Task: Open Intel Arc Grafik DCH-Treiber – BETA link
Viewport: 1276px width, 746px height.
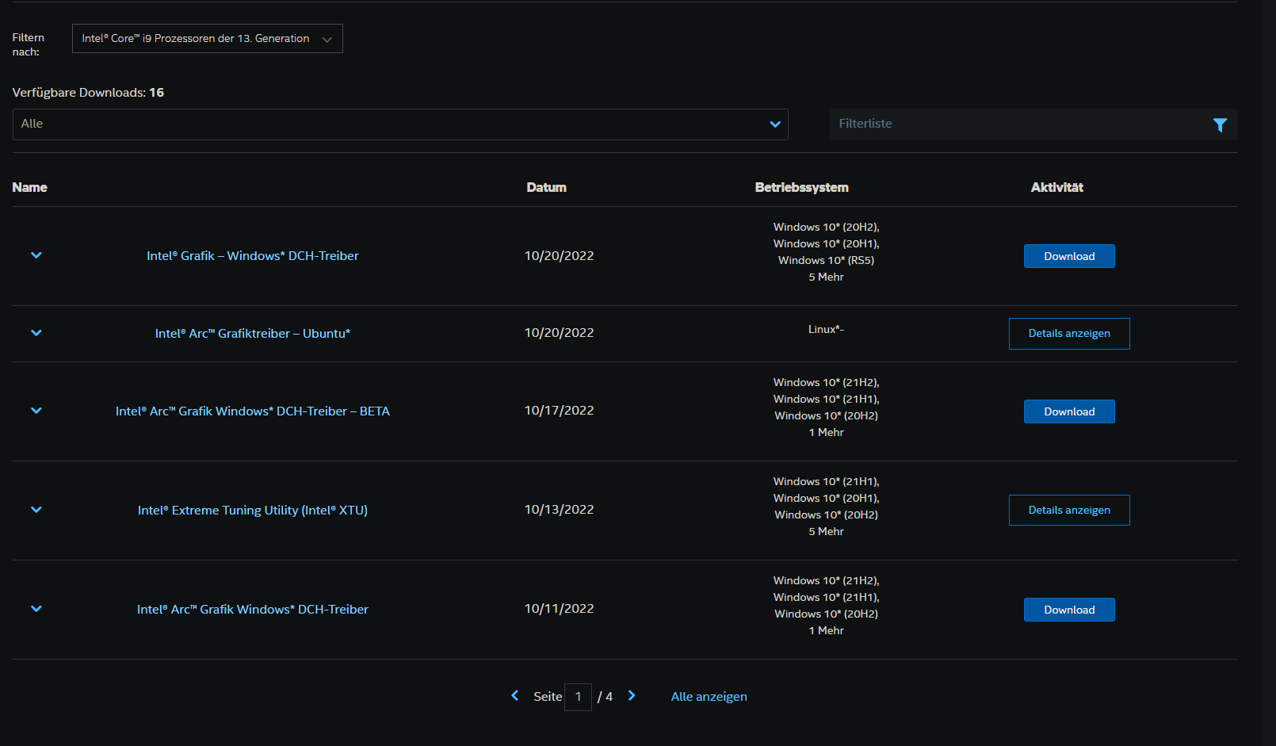Action: 253,411
